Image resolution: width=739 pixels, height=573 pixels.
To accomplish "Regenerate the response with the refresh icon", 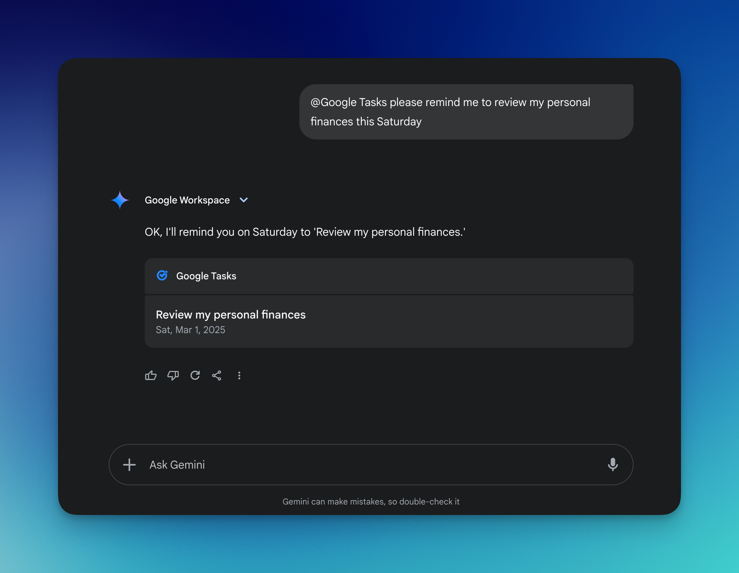I will [x=195, y=375].
